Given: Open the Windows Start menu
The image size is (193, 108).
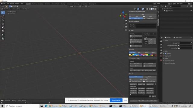Looking at the screenshot, I should pos(2,106).
